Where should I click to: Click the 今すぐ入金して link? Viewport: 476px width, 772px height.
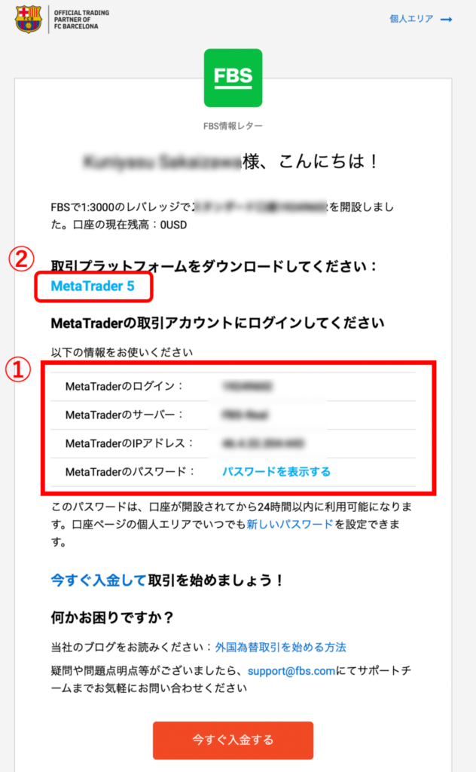[x=99, y=580]
